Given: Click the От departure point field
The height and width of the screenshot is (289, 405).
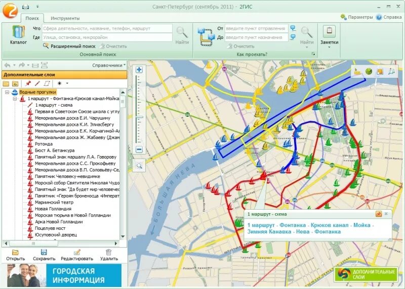Looking at the screenshot, I should [256, 28].
